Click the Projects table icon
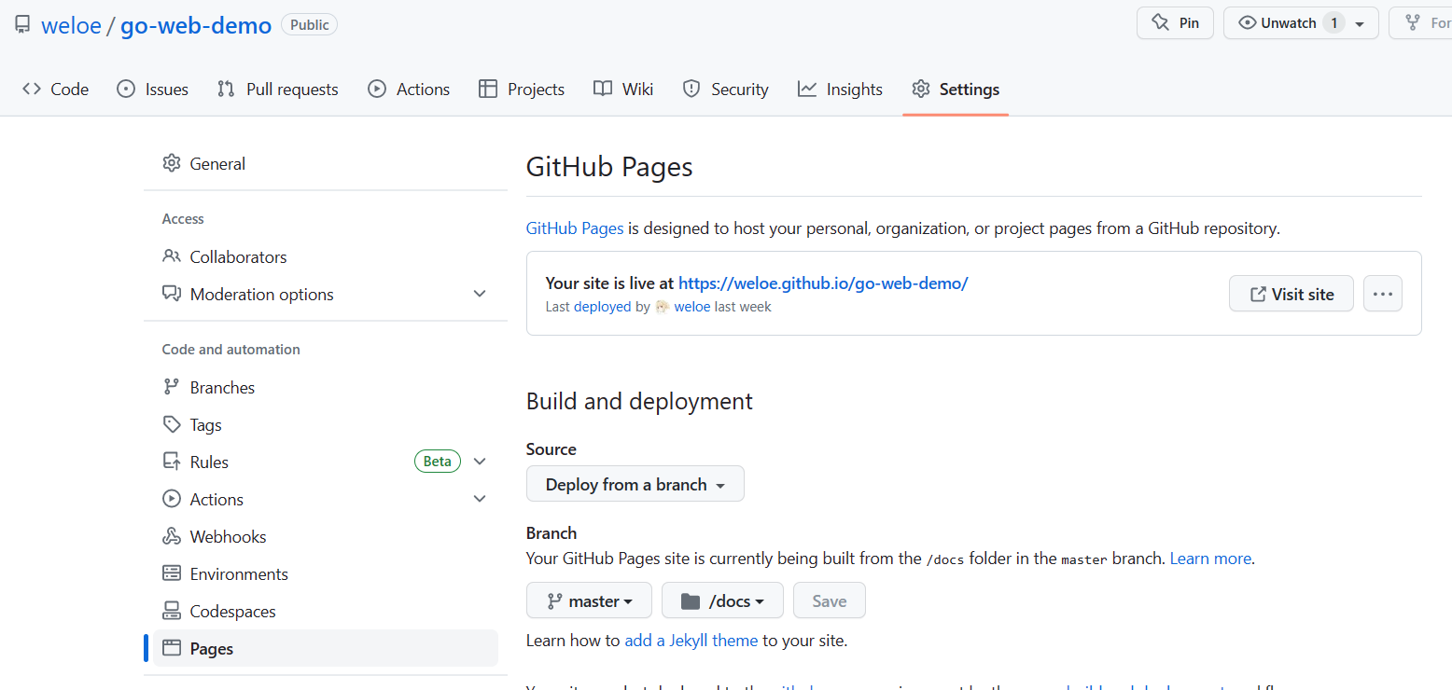This screenshot has width=1452, height=690. (x=488, y=90)
